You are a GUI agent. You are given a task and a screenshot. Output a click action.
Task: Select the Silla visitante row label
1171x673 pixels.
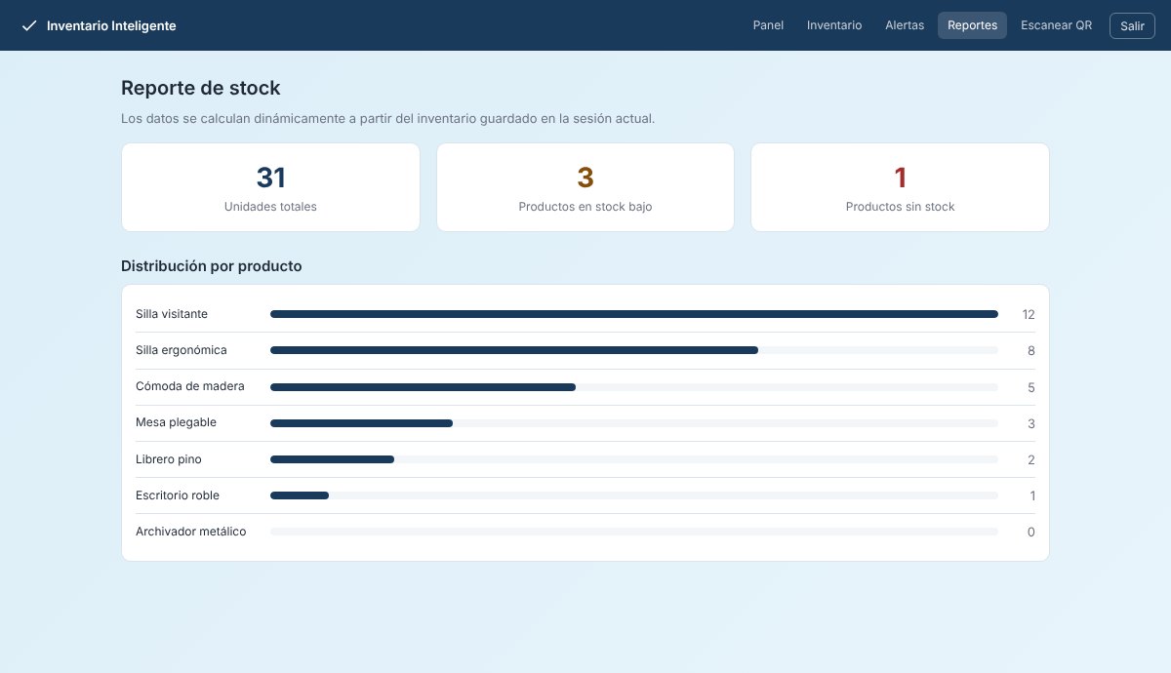[x=172, y=314]
